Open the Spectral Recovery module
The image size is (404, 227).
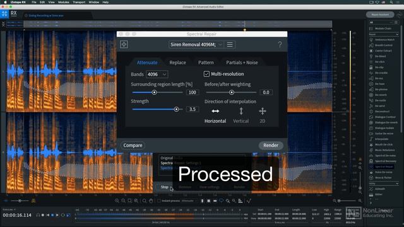(382, 161)
